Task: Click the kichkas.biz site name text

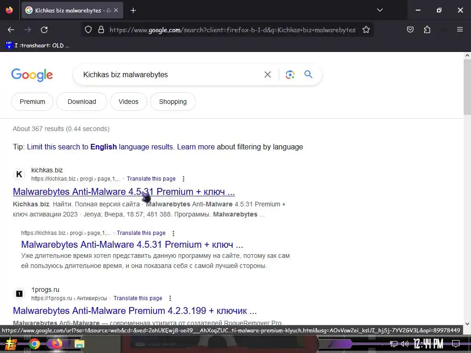Action: point(47,170)
